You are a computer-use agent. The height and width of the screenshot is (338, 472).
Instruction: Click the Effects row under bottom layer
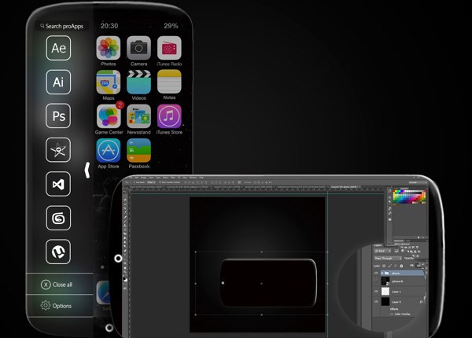pos(394,309)
